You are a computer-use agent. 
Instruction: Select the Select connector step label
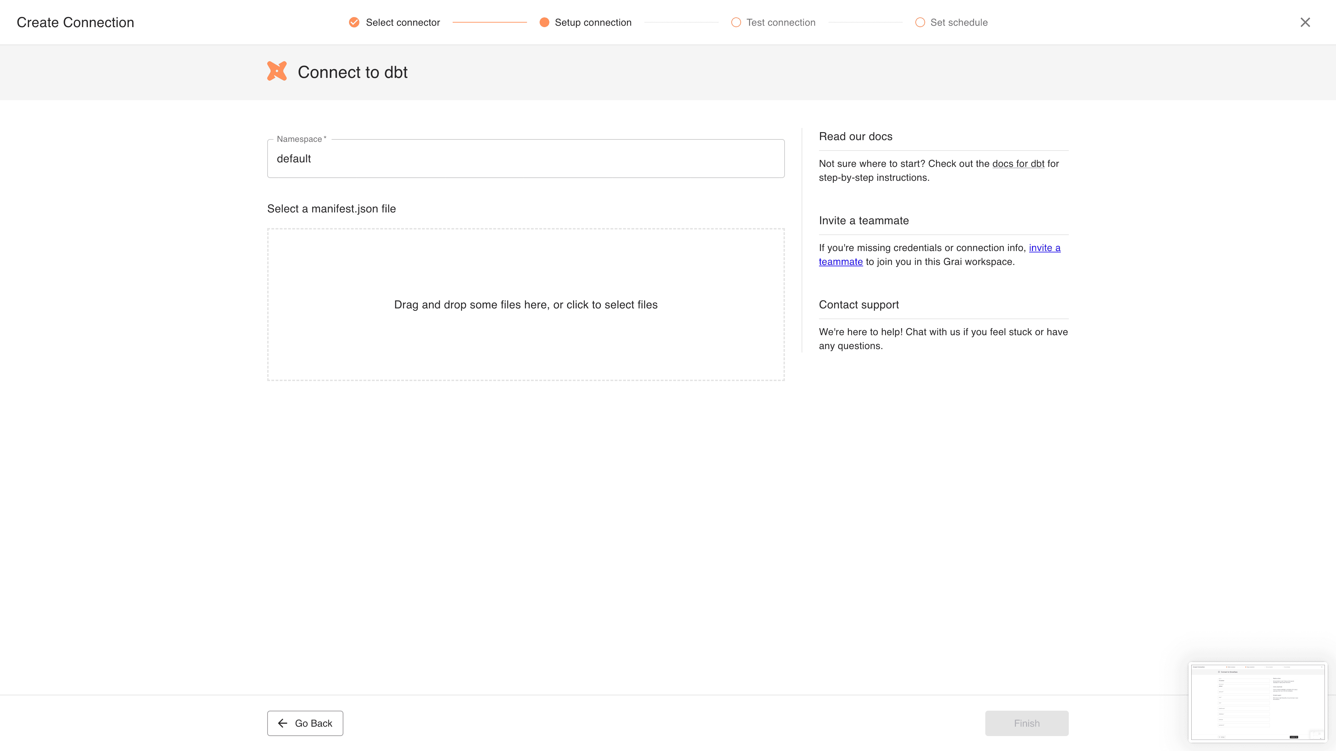tap(403, 22)
